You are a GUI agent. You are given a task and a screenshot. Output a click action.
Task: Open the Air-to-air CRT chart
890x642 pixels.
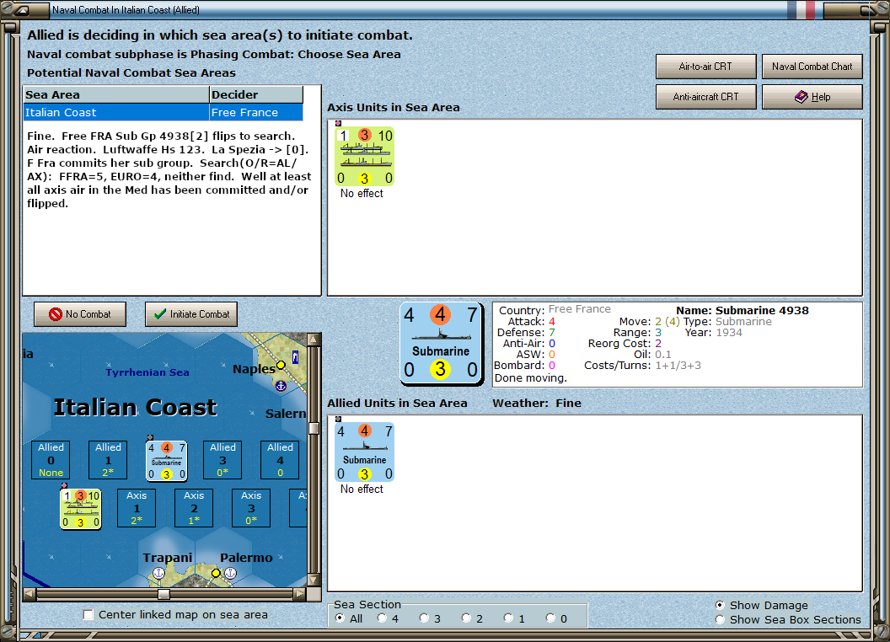pos(705,67)
